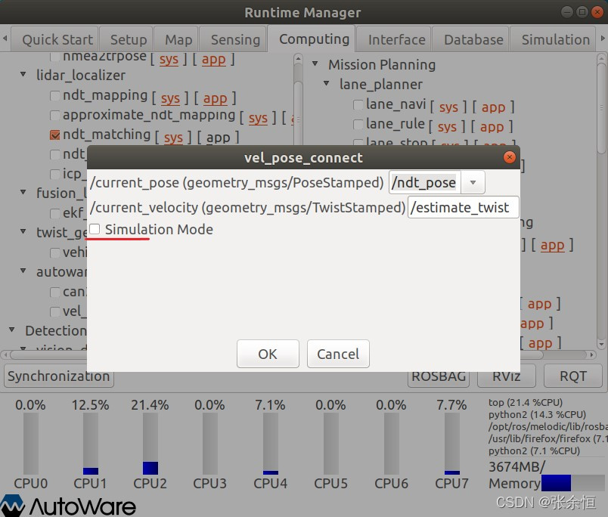The image size is (608, 517).
Task: Maximize the Runtime Manager window
Action: (582, 12)
